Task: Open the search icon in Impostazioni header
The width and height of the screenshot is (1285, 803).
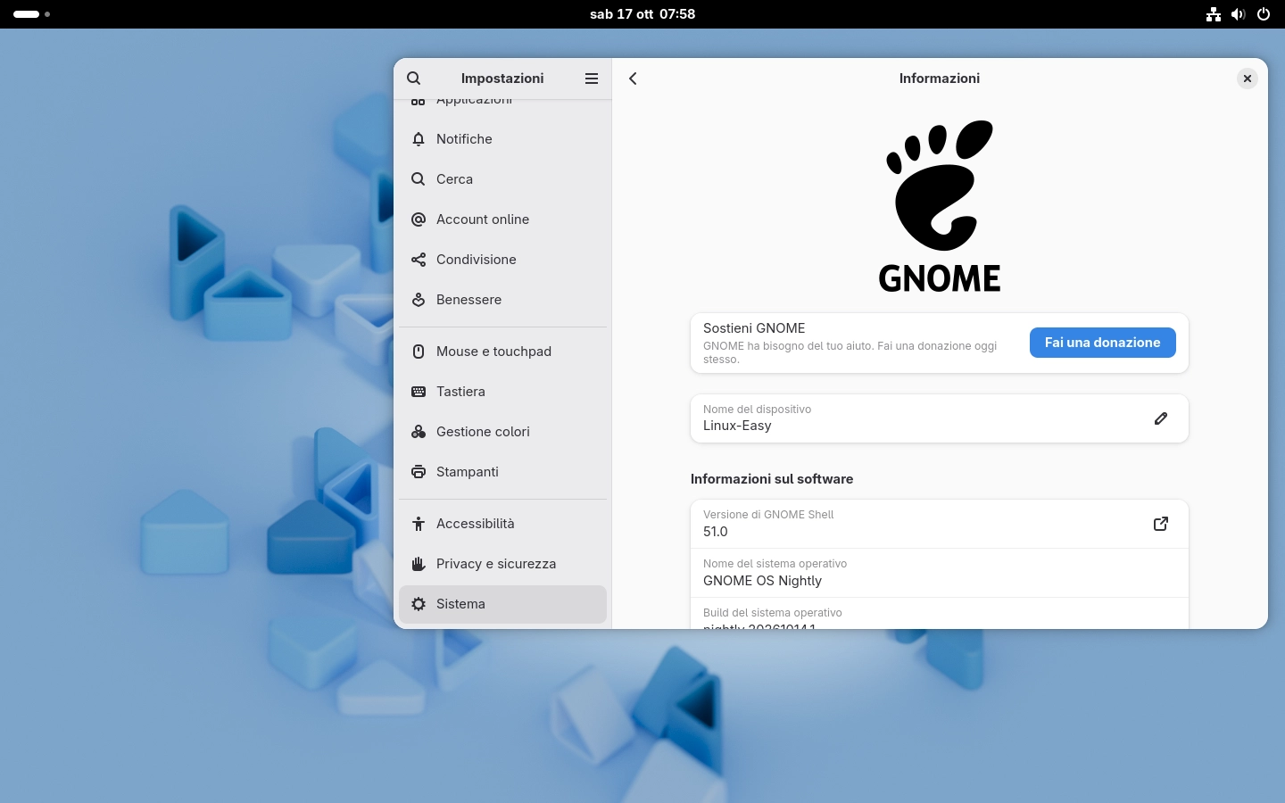Action: coord(413,79)
